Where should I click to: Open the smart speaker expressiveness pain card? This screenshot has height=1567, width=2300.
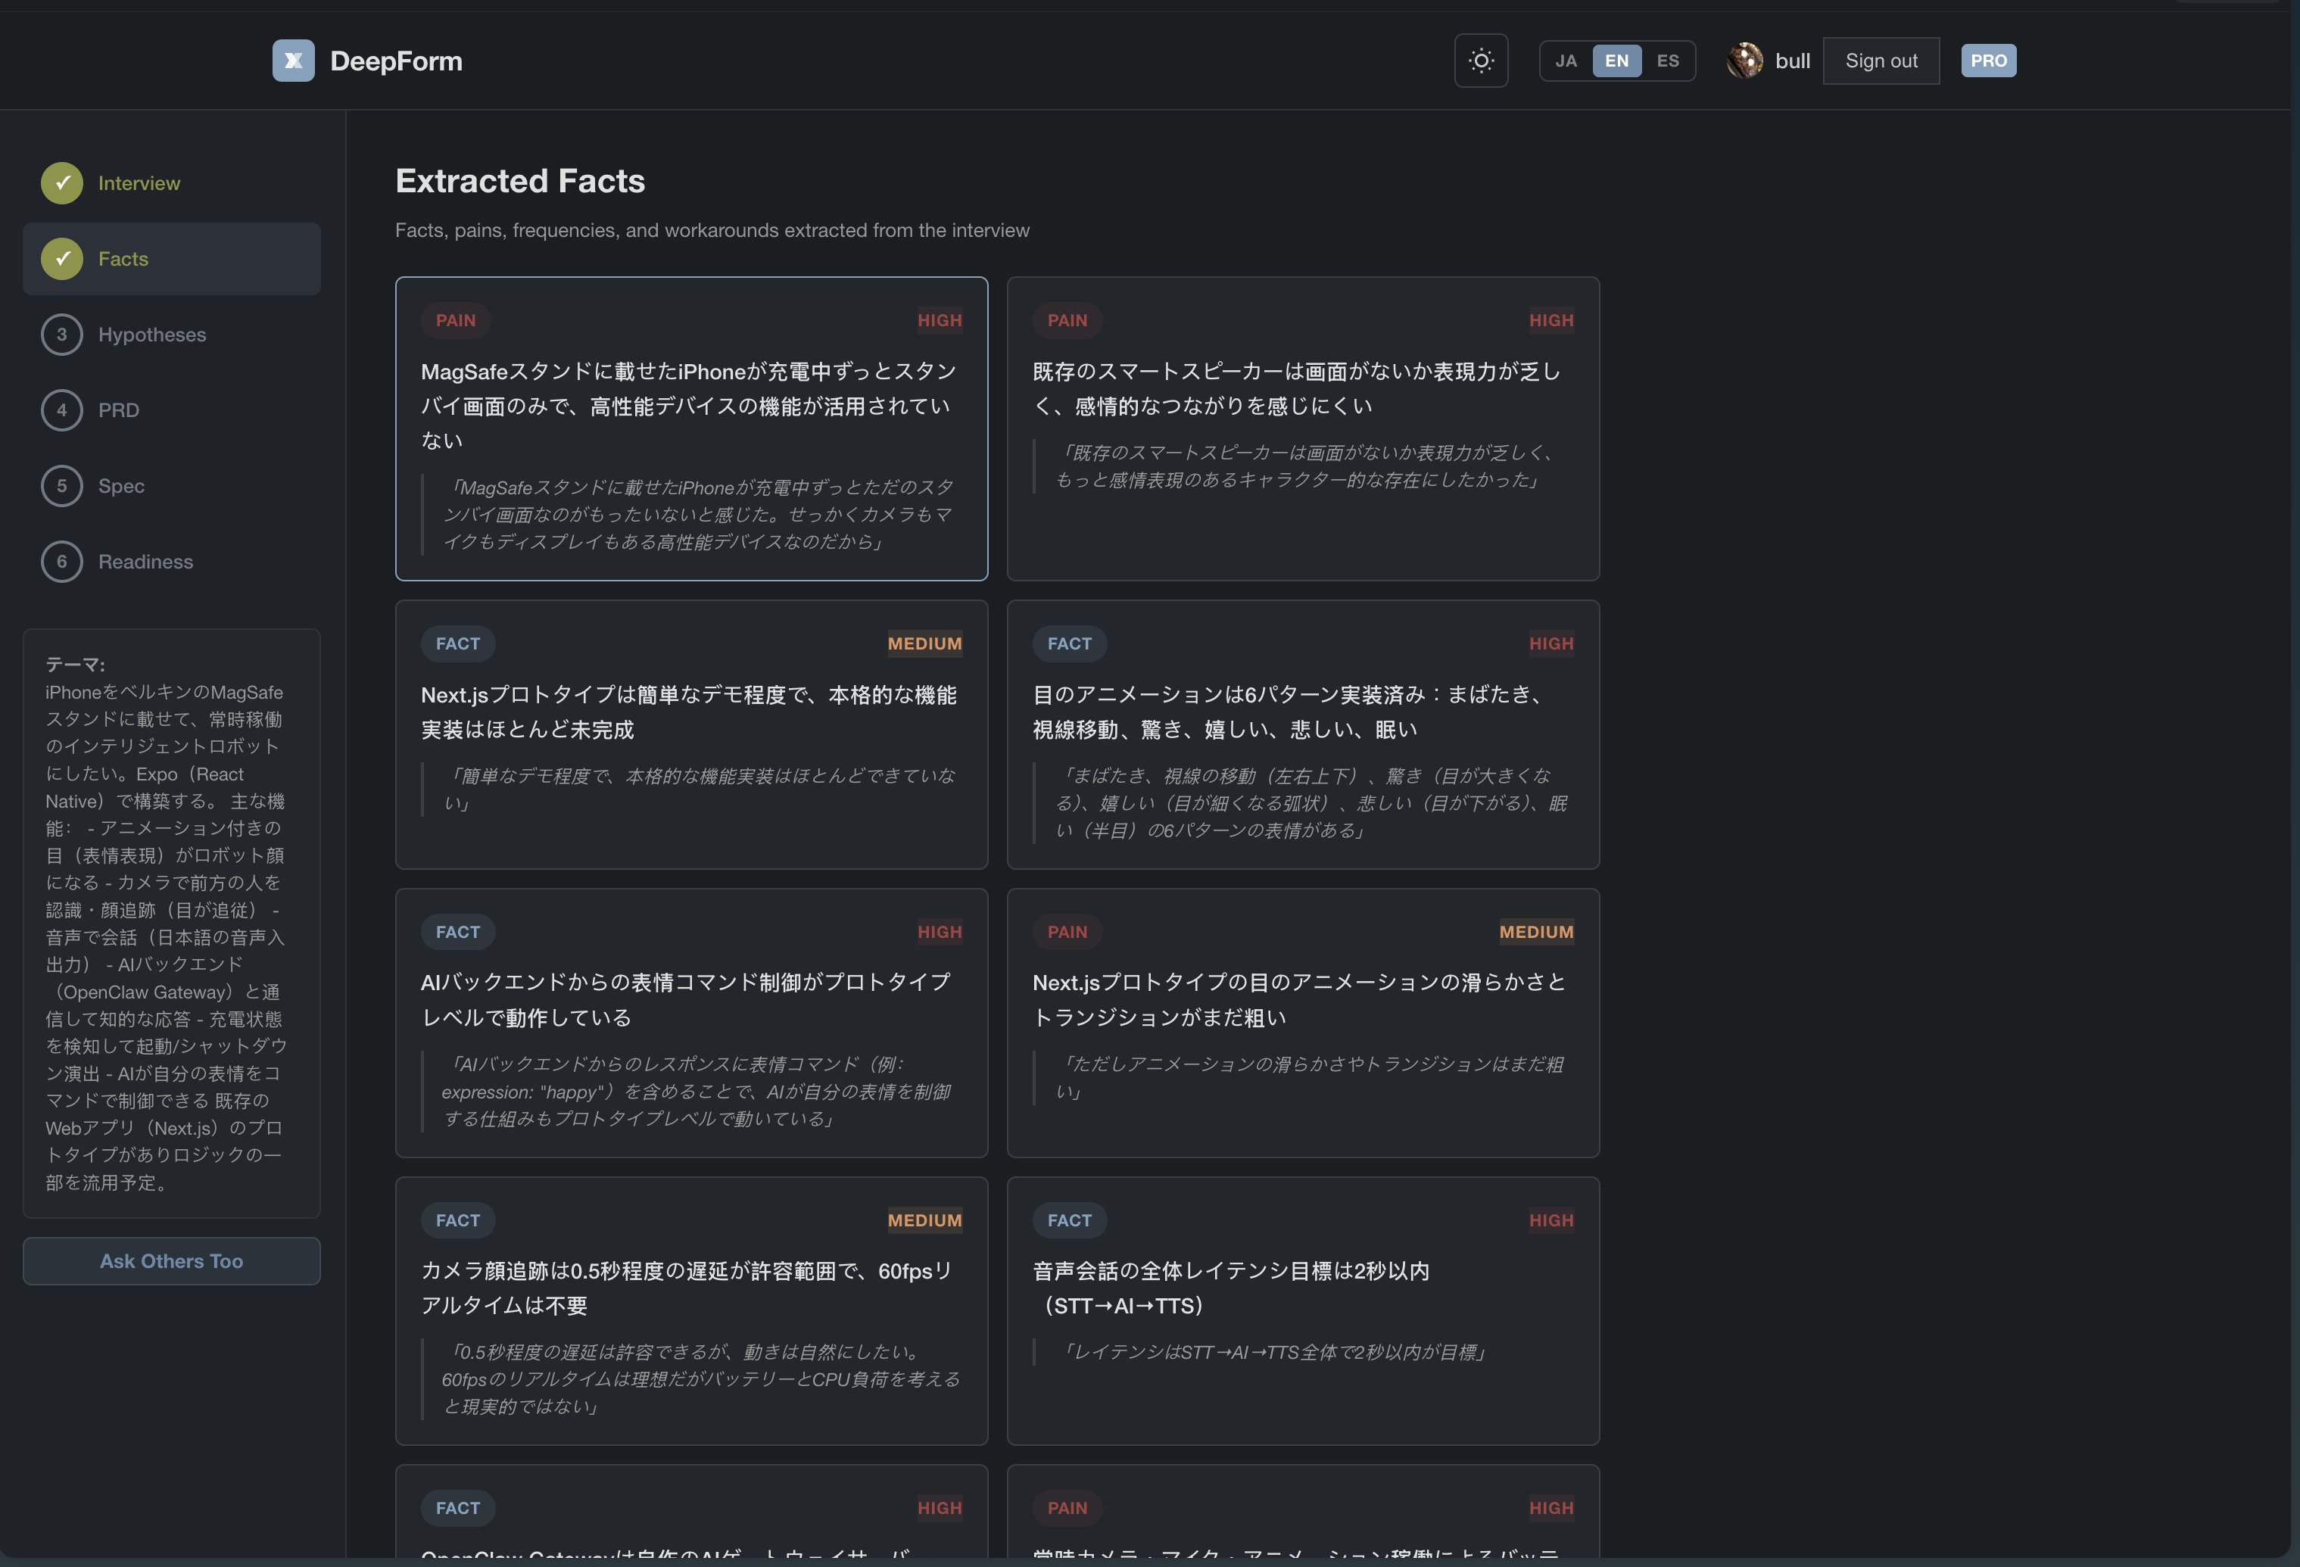coord(1302,428)
